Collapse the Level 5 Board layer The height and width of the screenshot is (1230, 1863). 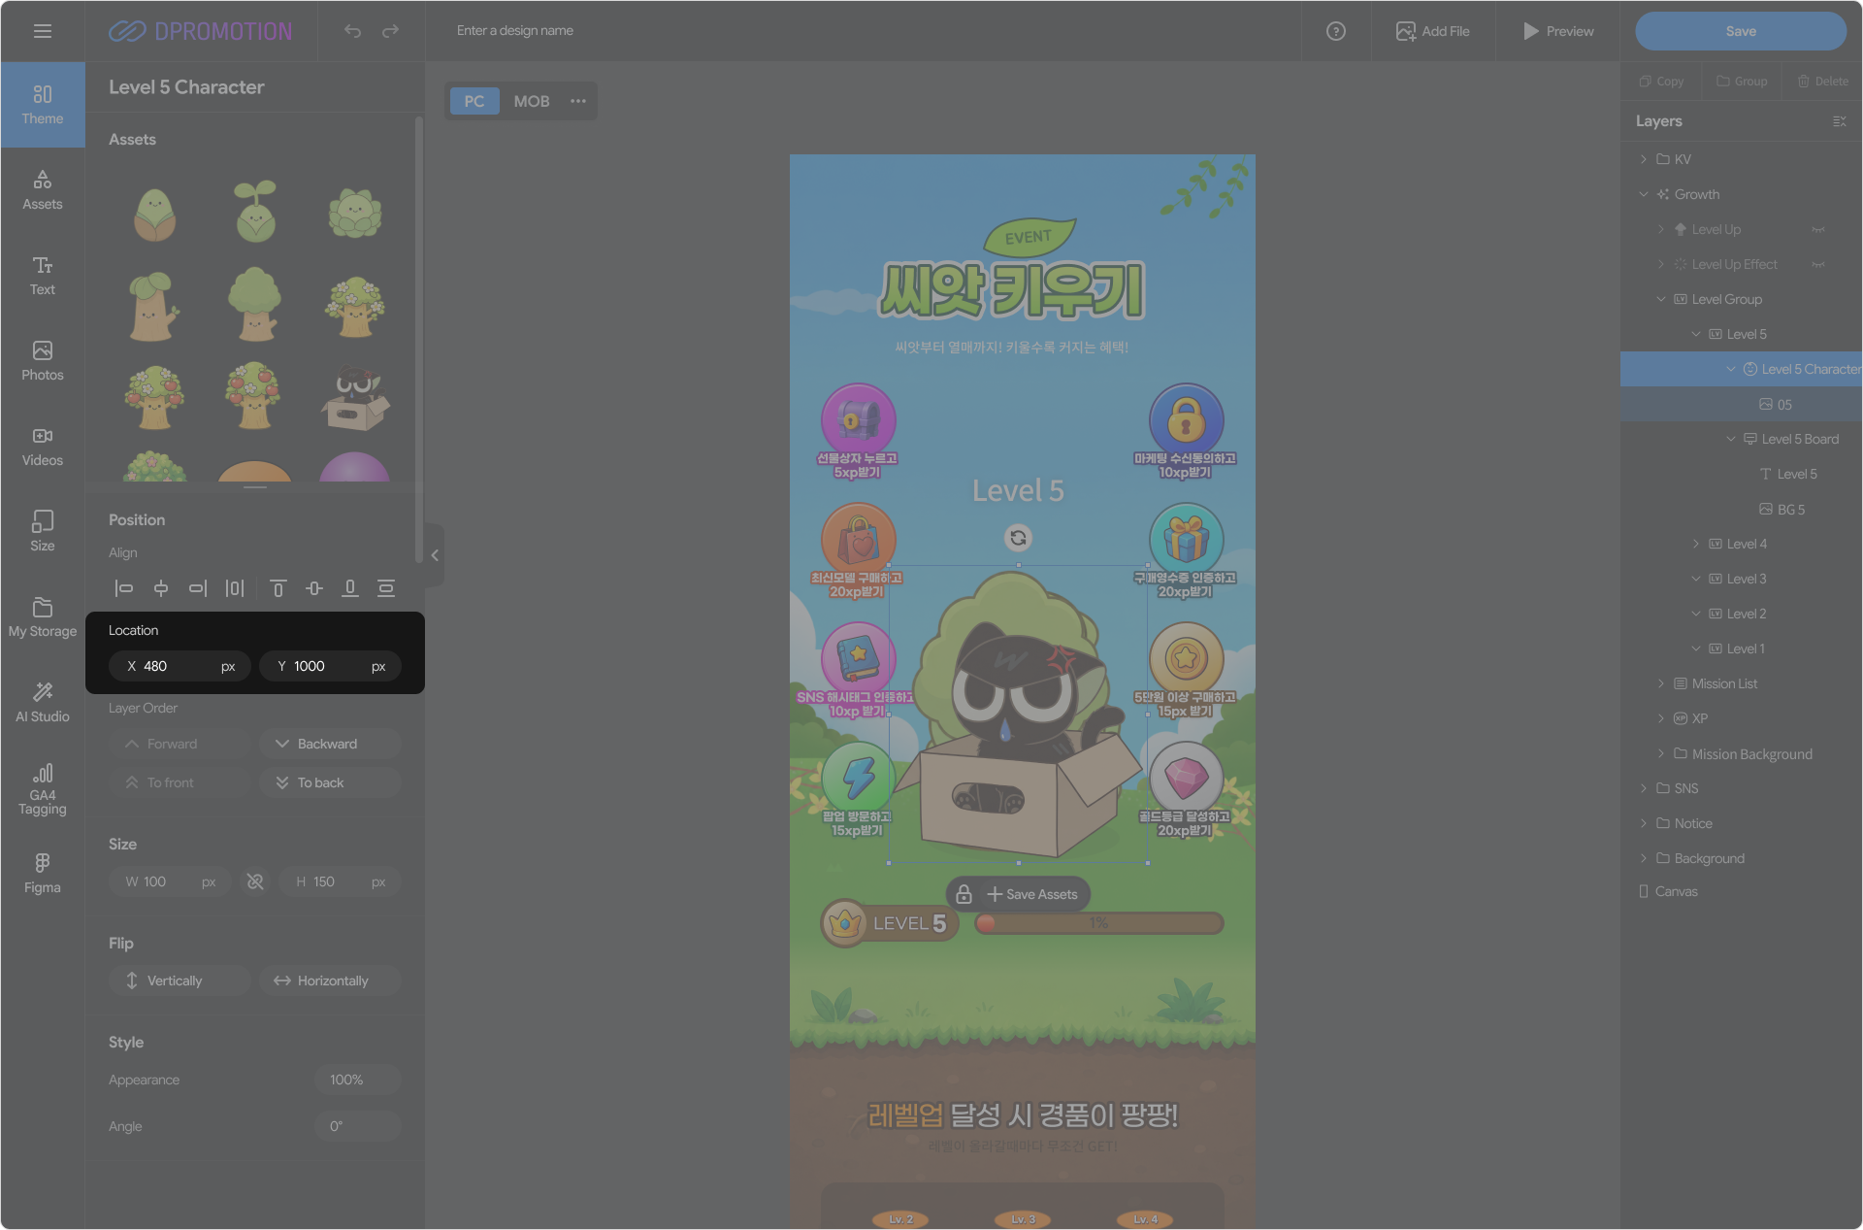pyautogui.click(x=1731, y=439)
